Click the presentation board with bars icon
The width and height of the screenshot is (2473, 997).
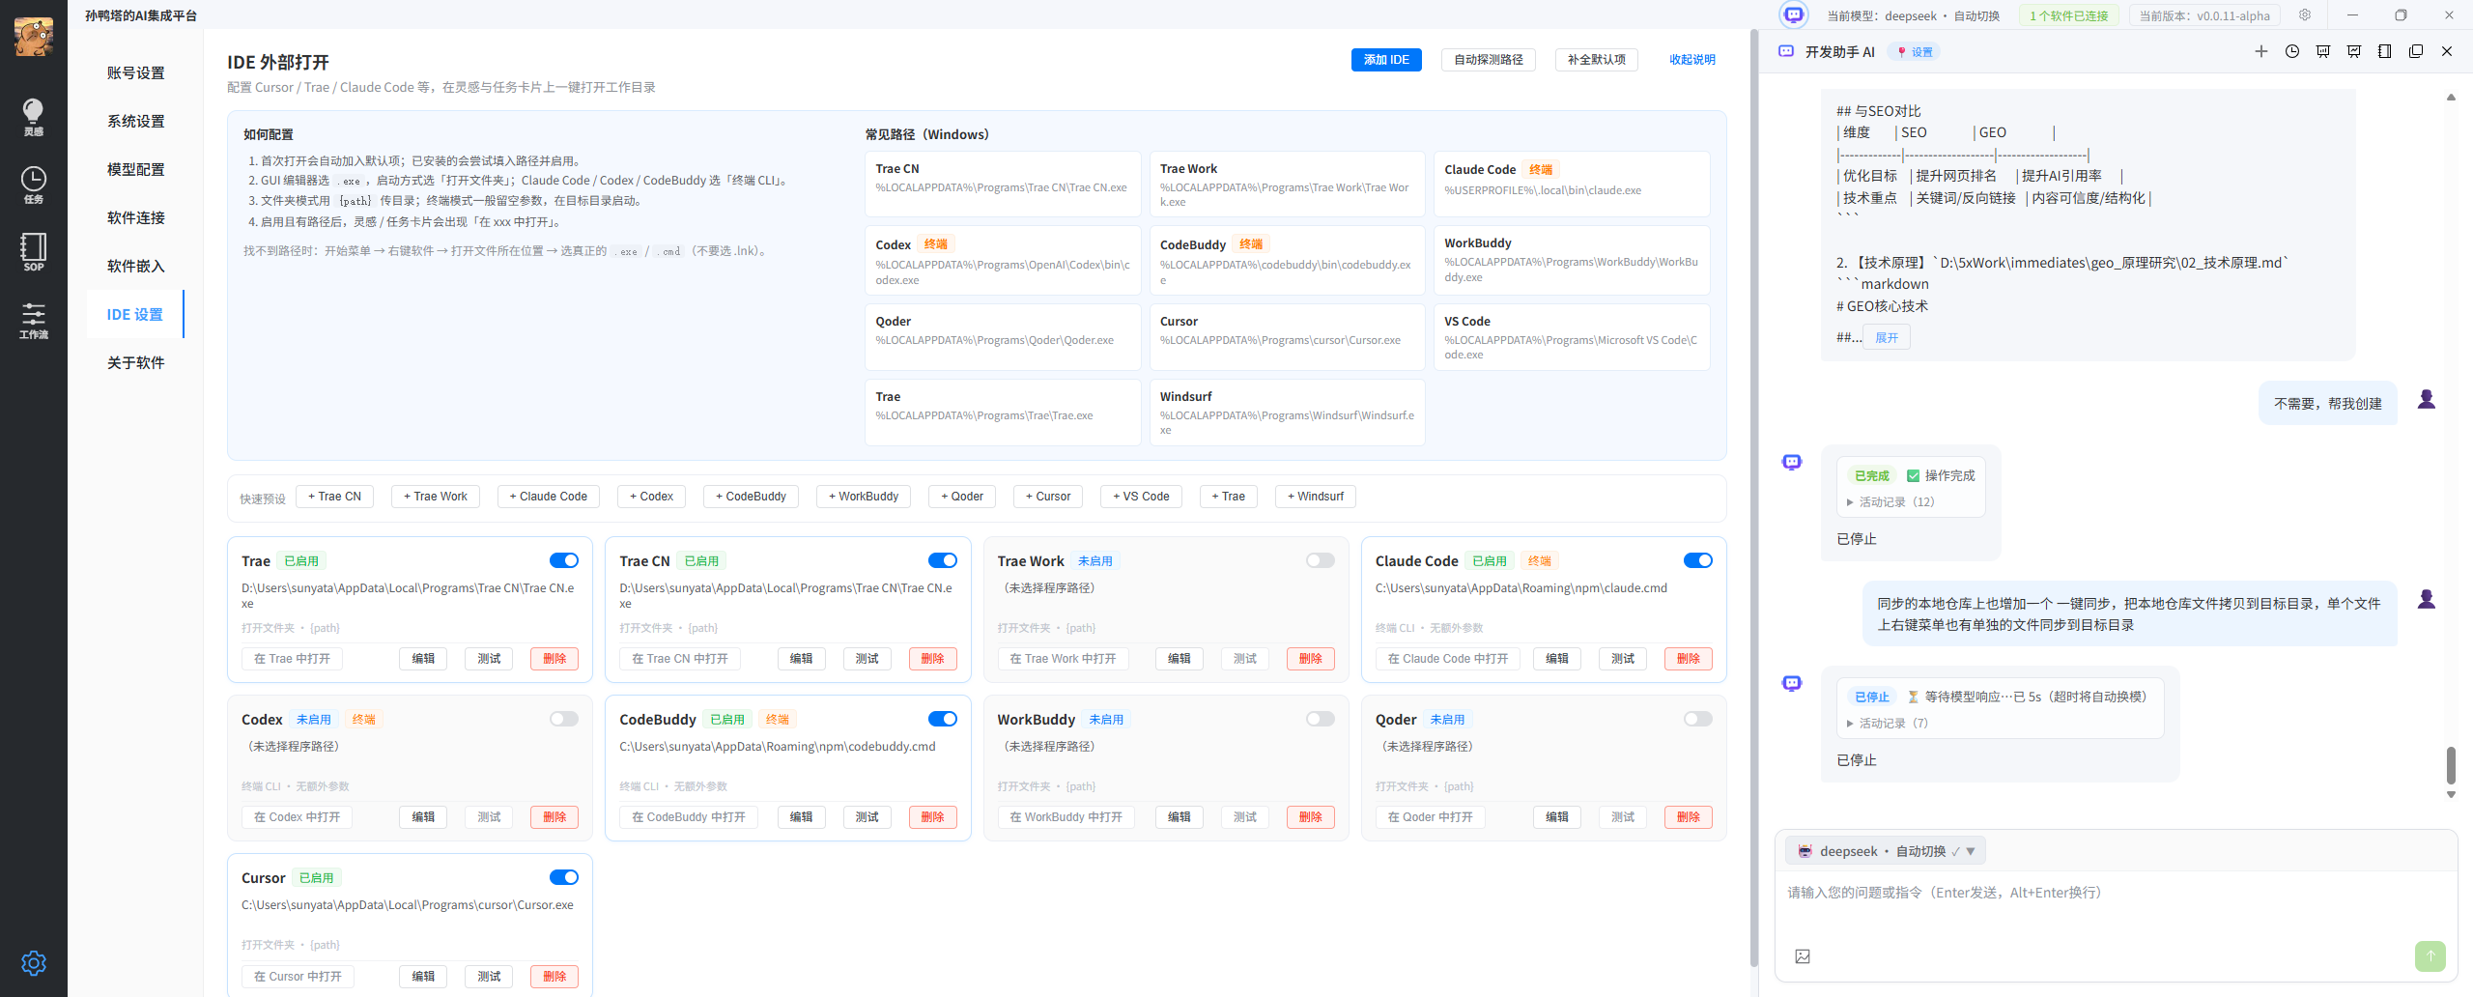pos(2323,51)
